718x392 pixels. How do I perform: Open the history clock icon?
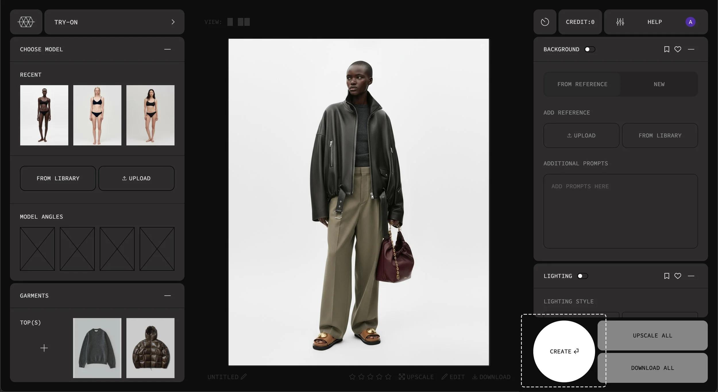coord(545,22)
